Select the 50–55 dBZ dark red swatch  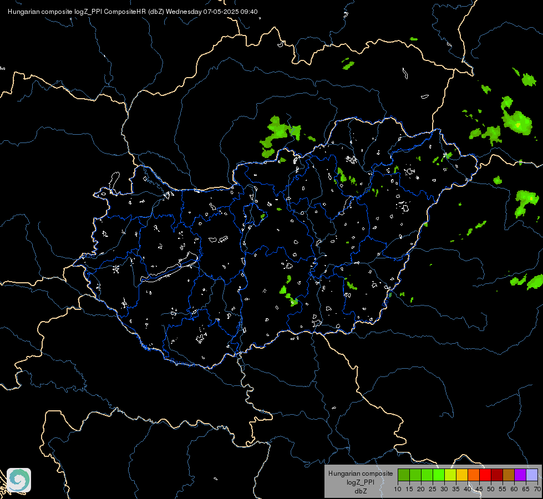pyautogui.click(x=497, y=475)
